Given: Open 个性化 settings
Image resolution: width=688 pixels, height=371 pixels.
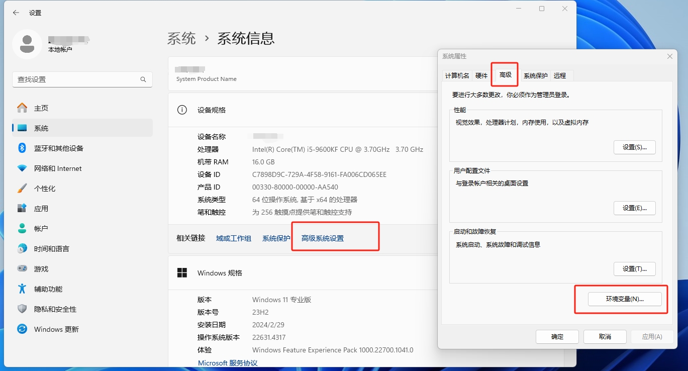Looking at the screenshot, I should 82,189.
